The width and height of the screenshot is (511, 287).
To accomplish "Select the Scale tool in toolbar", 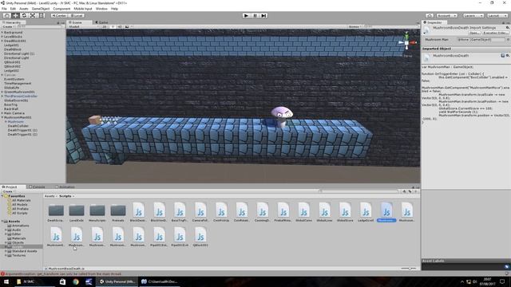I will [x=33, y=15].
